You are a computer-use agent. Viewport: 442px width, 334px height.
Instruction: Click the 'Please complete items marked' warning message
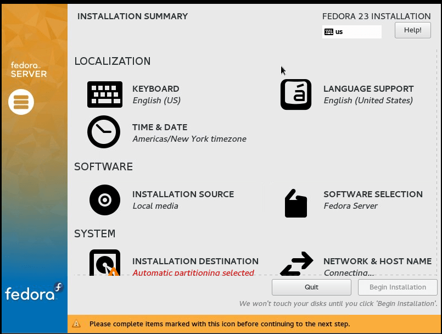pyautogui.click(x=220, y=324)
